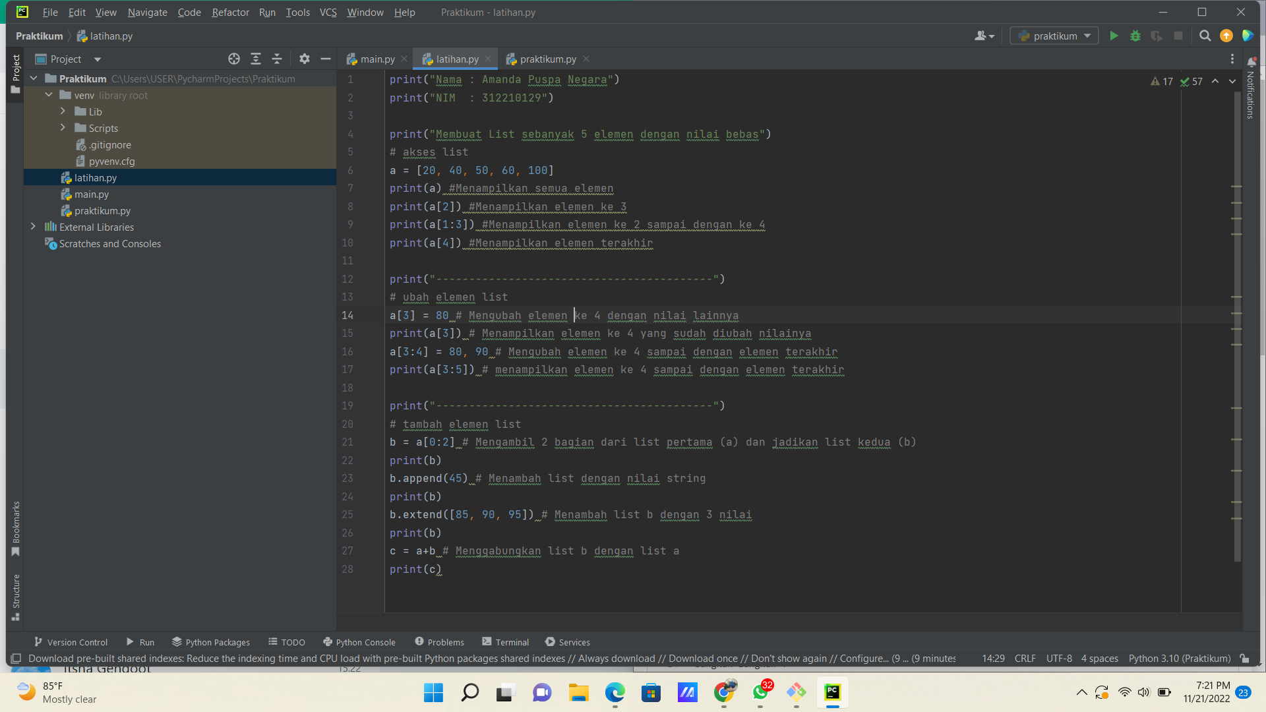Expand the External Libraries node
Viewport: 1266px width, 712px height.
click(x=34, y=227)
